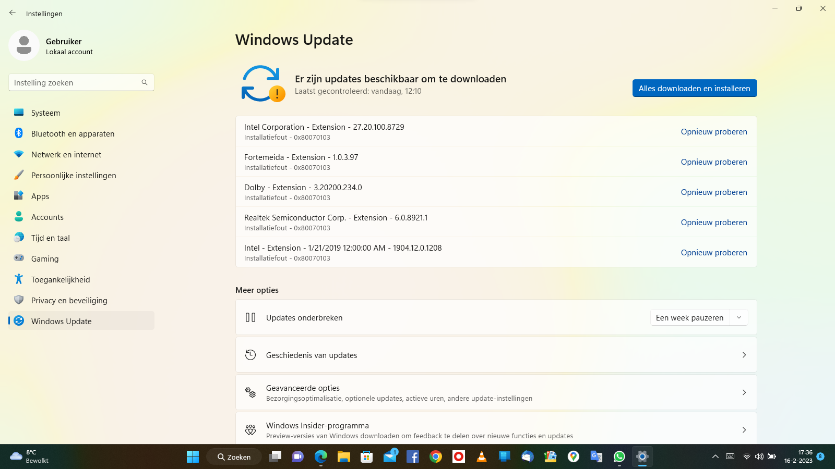Go to Netwerk en internet
The width and height of the screenshot is (835, 469).
point(81,154)
